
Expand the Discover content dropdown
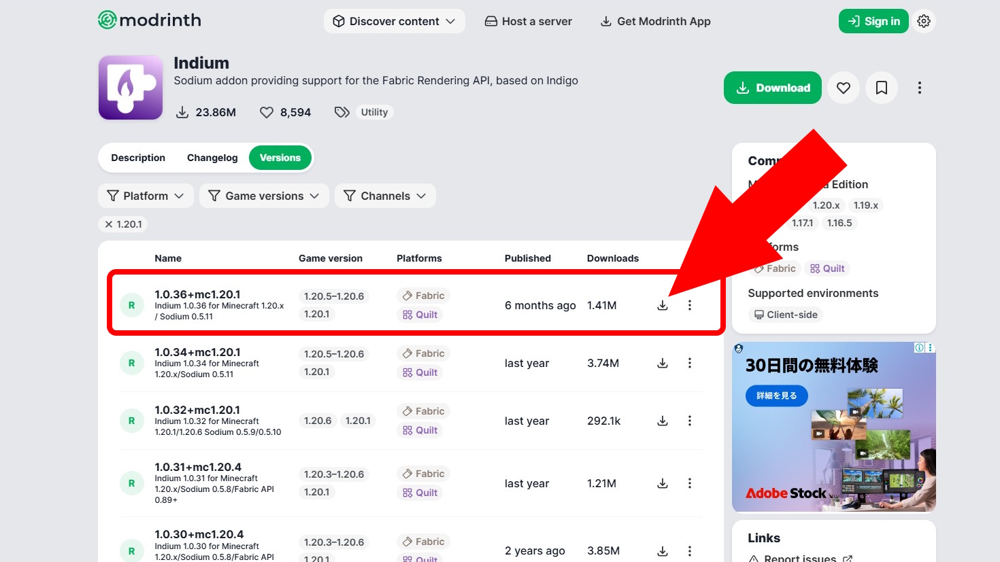[395, 21]
